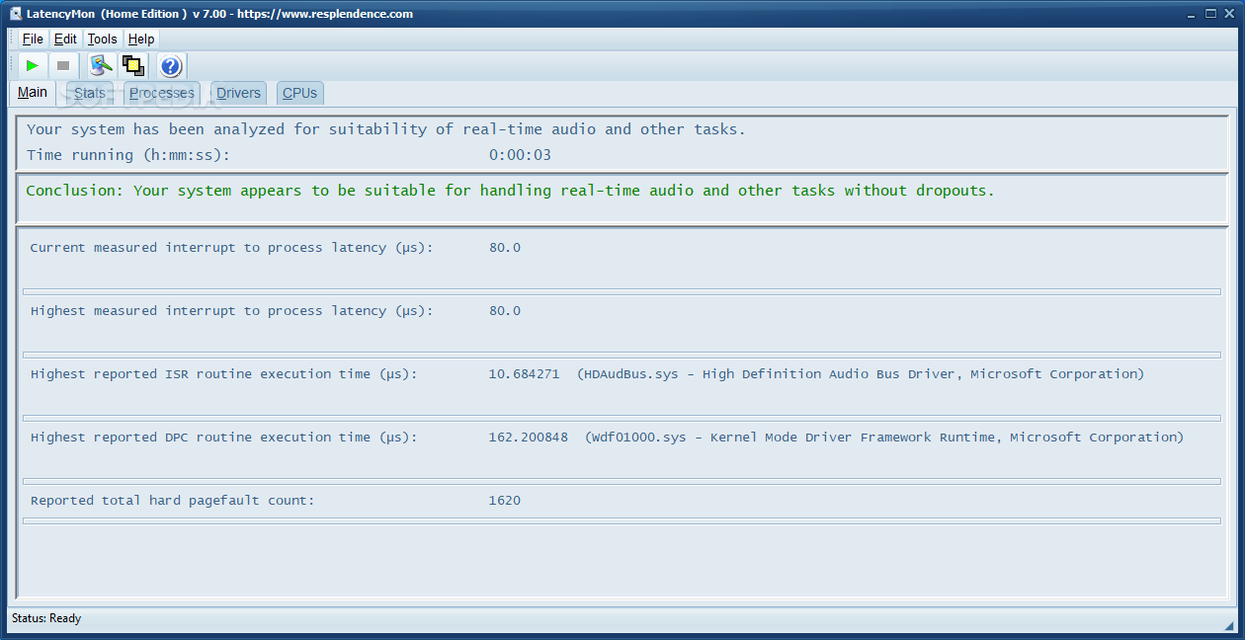The width and height of the screenshot is (1245, 640).
Task: Click the Status: Ready status bar
Action: click(x=46, y=618)
